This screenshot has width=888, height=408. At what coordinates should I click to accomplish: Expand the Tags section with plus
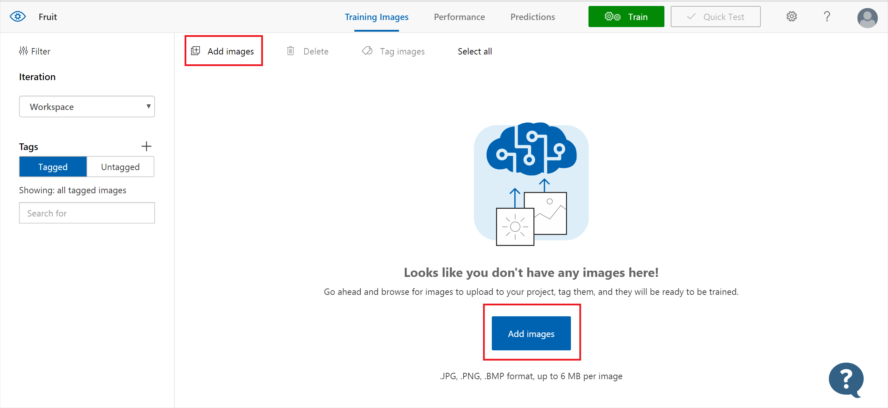point(147,146)
